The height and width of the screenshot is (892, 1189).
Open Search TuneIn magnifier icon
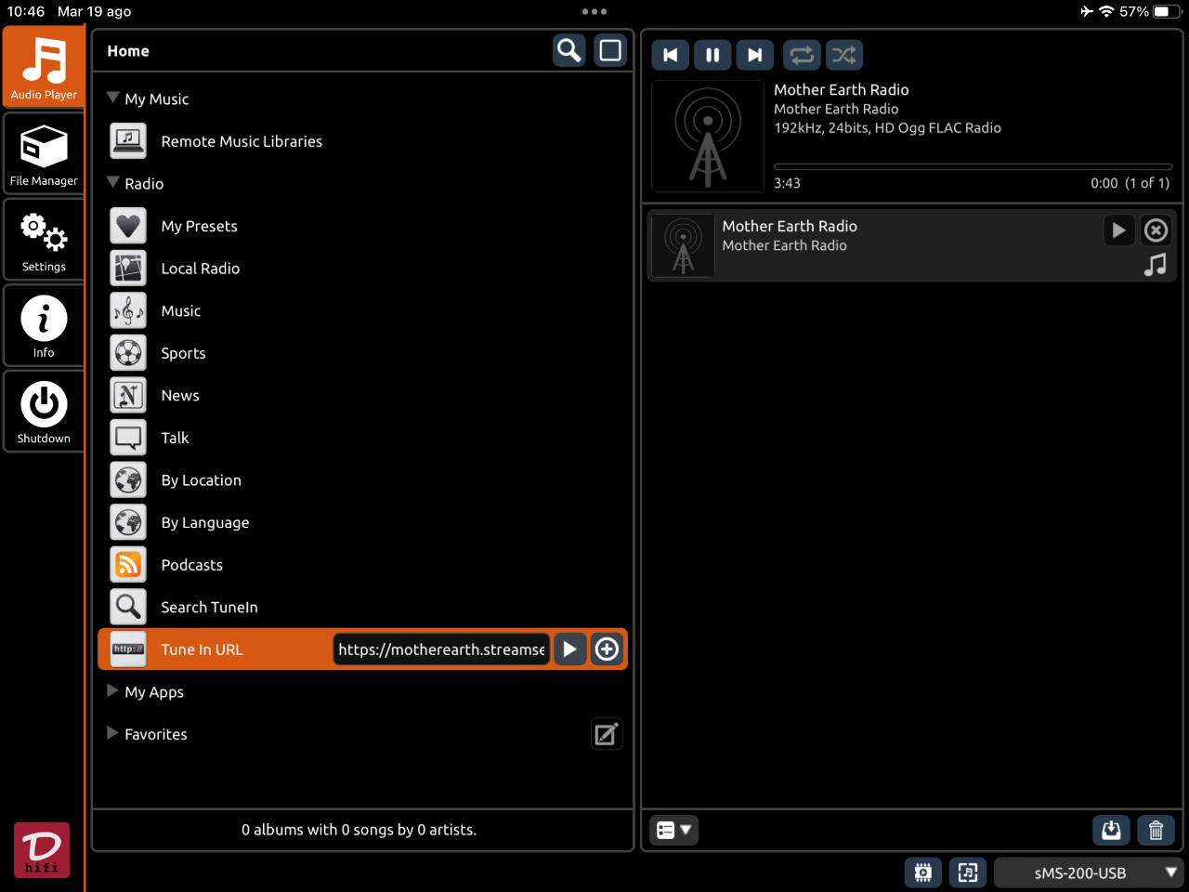coord(128,607)
